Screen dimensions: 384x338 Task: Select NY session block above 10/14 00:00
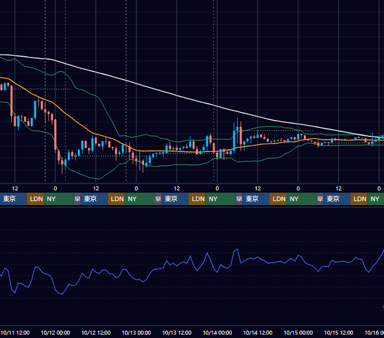pyautogui.click(x=220, y=199)
